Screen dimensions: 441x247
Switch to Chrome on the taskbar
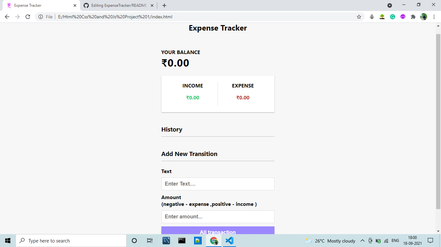[x=214, y=241]
